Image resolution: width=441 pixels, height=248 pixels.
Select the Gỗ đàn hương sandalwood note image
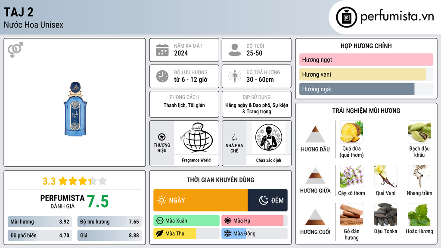(x=351, y=214)
